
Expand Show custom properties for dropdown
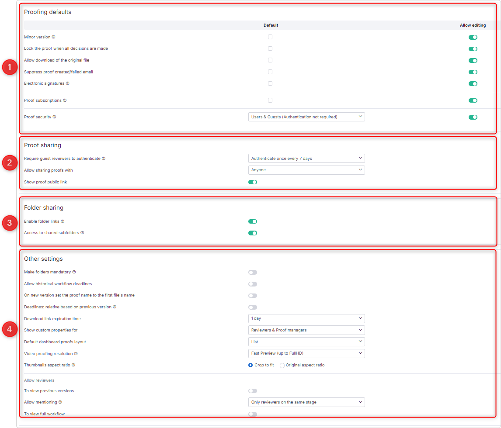tap(306, 330)
